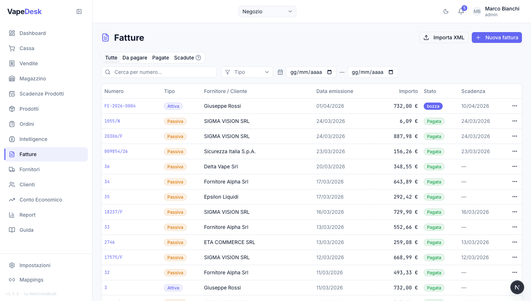The width and height of the screenshot is (531, 301).
Task: Open Marco Bianchi user account menu
Action: point(496,12)
